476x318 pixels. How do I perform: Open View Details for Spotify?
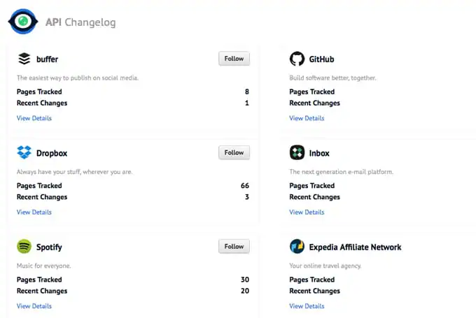(34, 306)
